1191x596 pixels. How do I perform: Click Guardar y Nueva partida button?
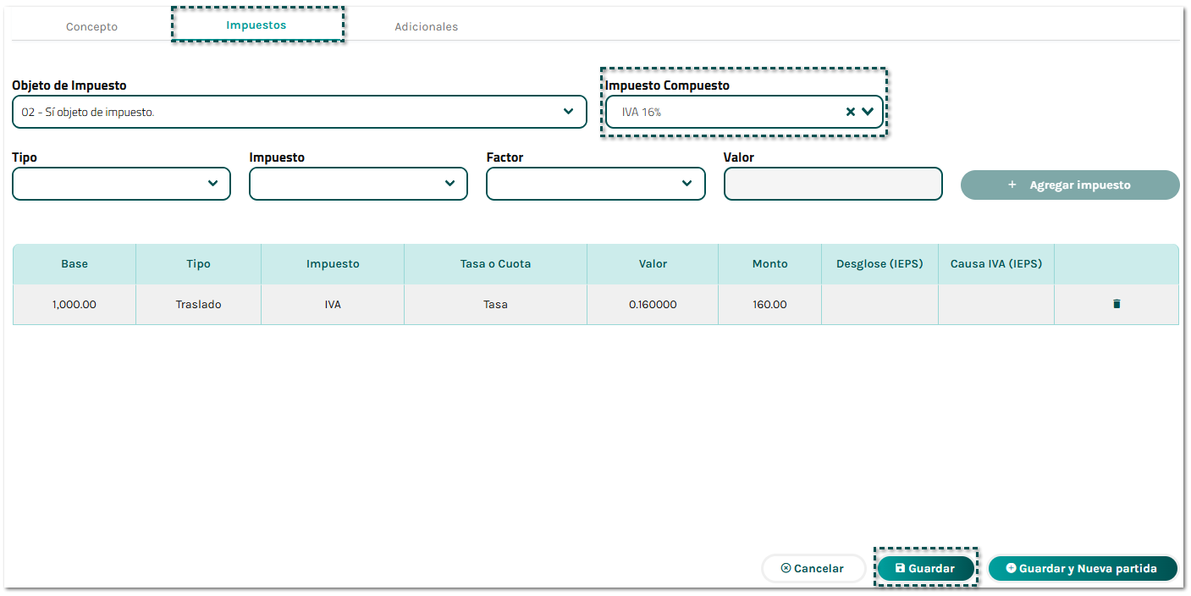(x=1083, y=568)
